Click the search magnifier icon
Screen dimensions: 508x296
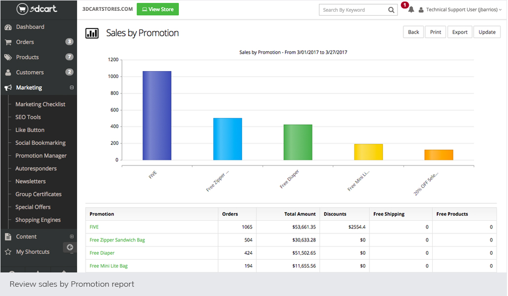391,10
